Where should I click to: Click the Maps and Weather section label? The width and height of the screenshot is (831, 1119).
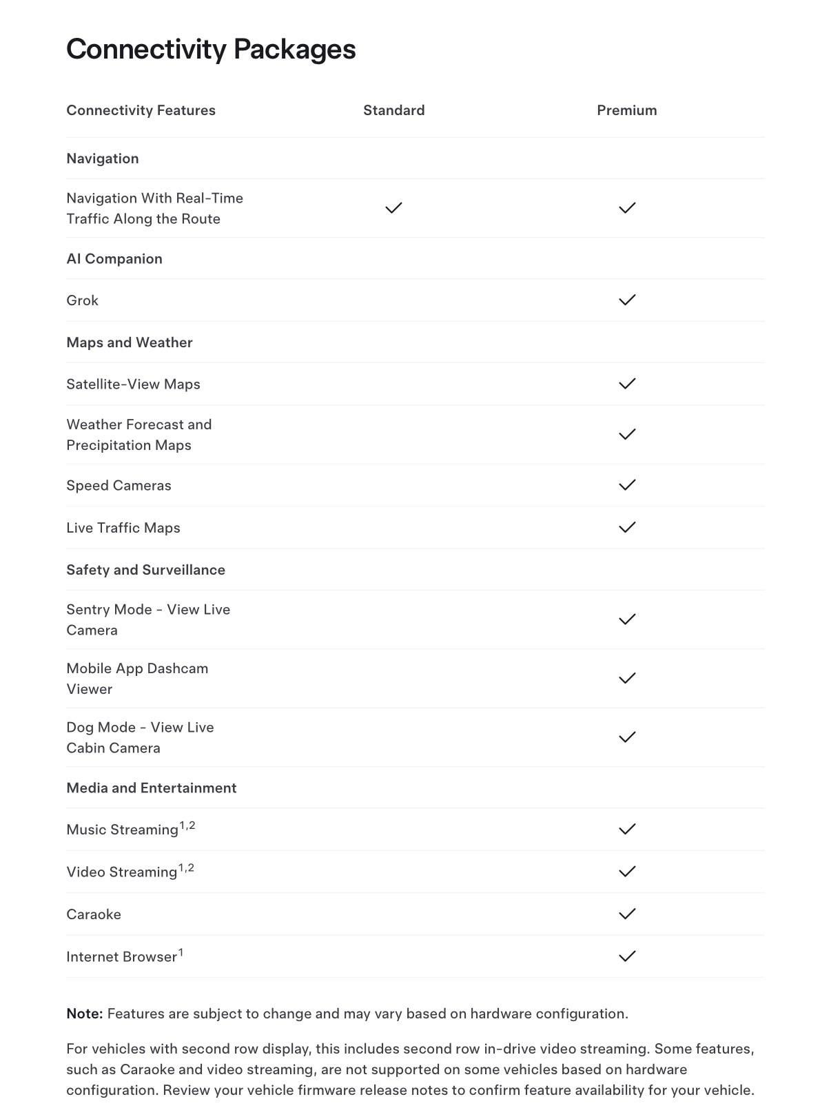130,342
